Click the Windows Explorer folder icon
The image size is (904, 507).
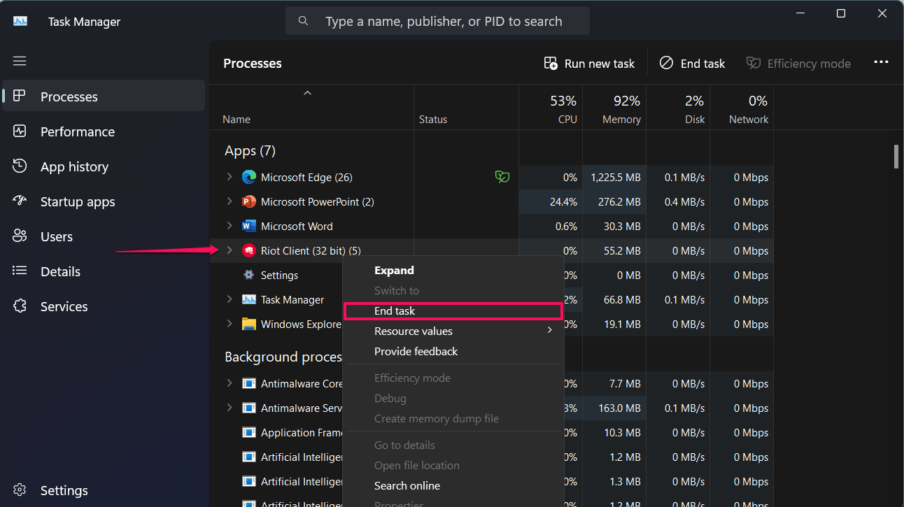coord(249,324)
